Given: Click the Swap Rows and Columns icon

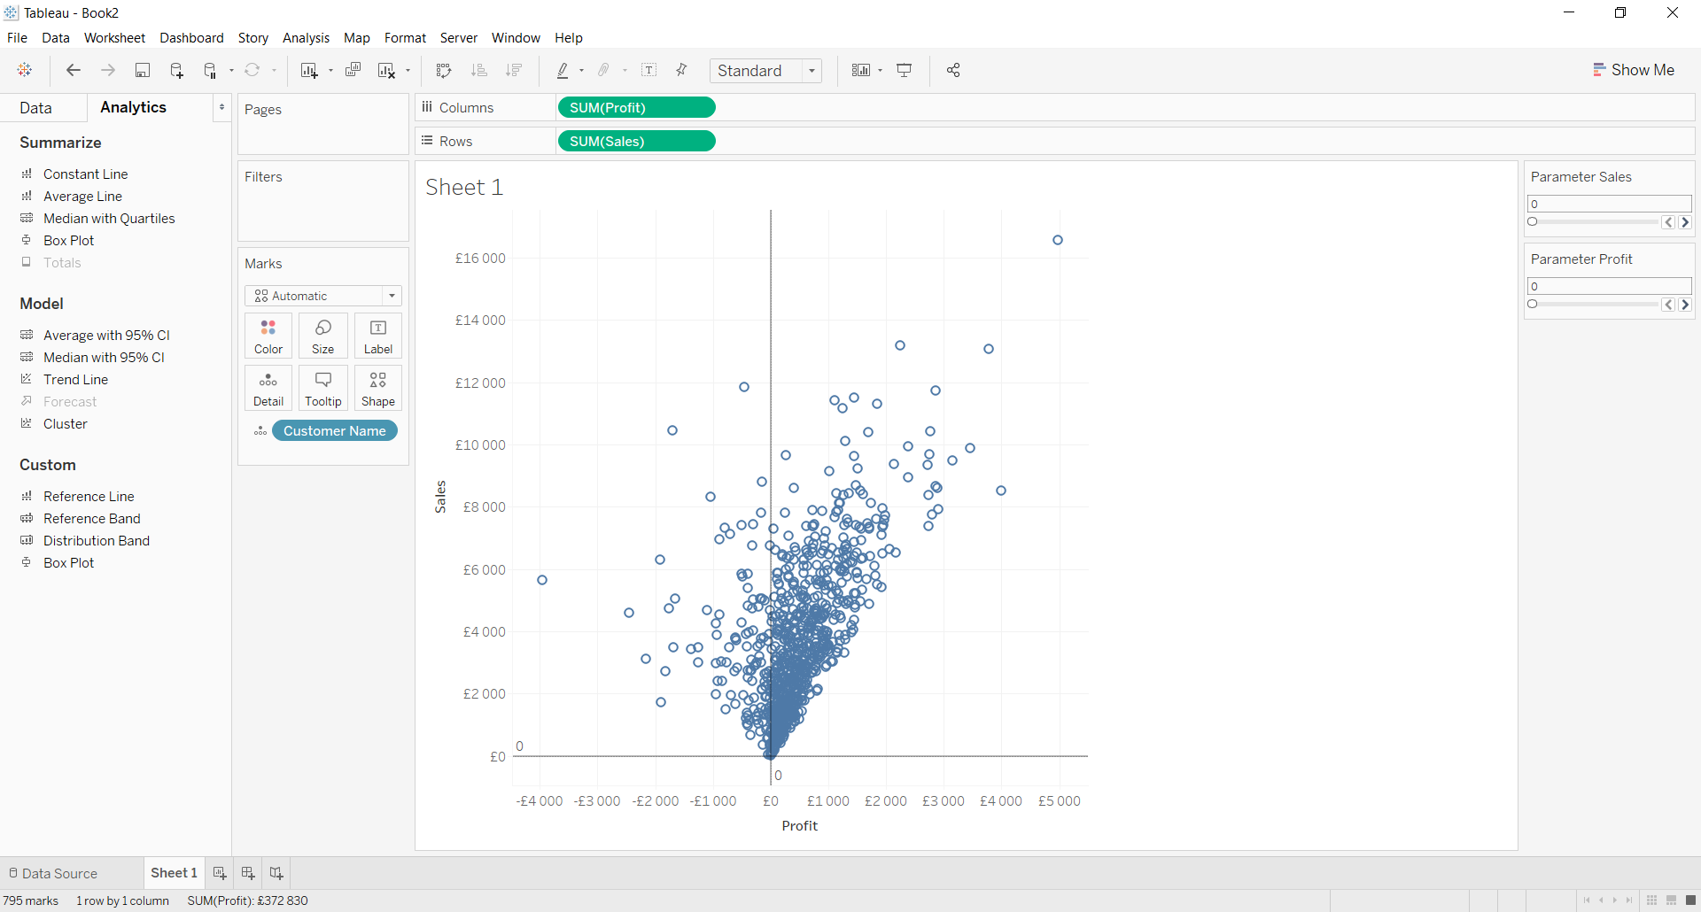Looking at the screenshot, I should 444,71.
